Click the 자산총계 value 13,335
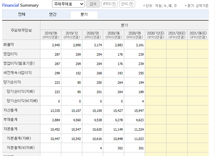The width and height of the screenshot is (215, 156). click(x=55, y=111)
